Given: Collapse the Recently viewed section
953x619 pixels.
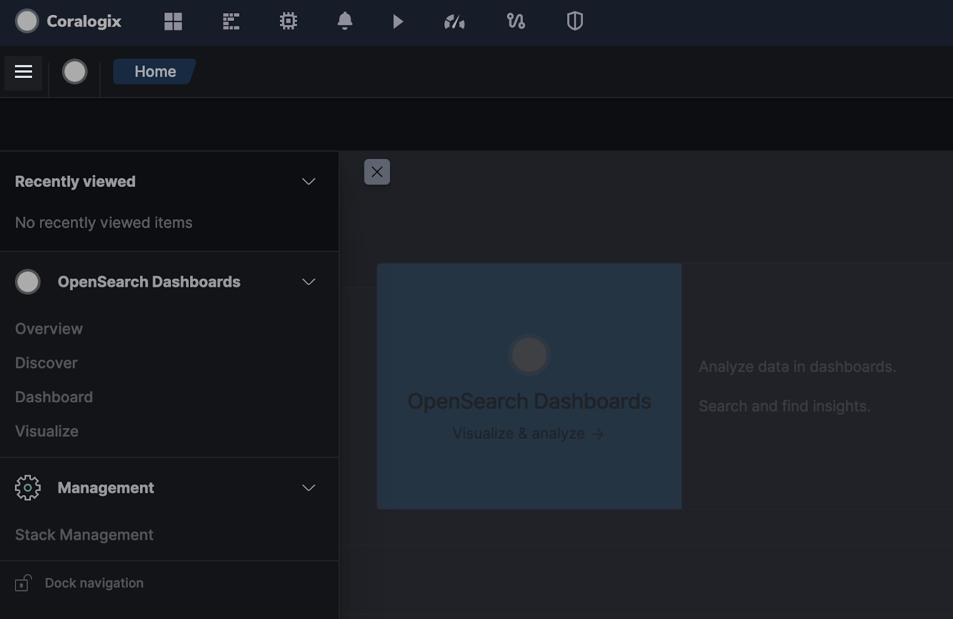Looking at the screenshot, I should pos(309,182).
